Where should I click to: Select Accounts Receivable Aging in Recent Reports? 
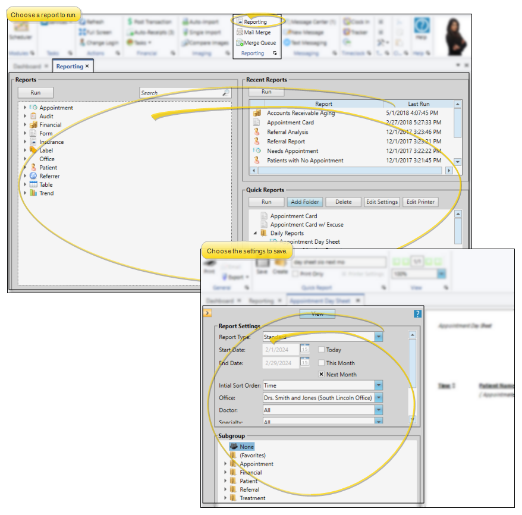(300, 113)
